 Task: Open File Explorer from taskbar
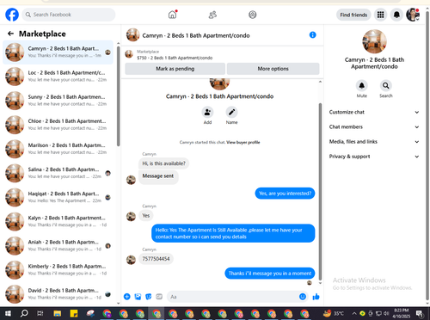click(x=57, y=313)
